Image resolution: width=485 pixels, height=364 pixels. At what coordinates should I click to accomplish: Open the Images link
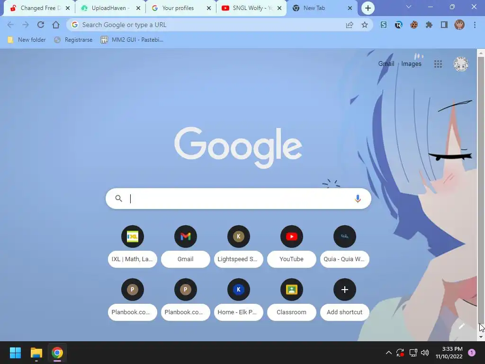click(x=411, y=64)
